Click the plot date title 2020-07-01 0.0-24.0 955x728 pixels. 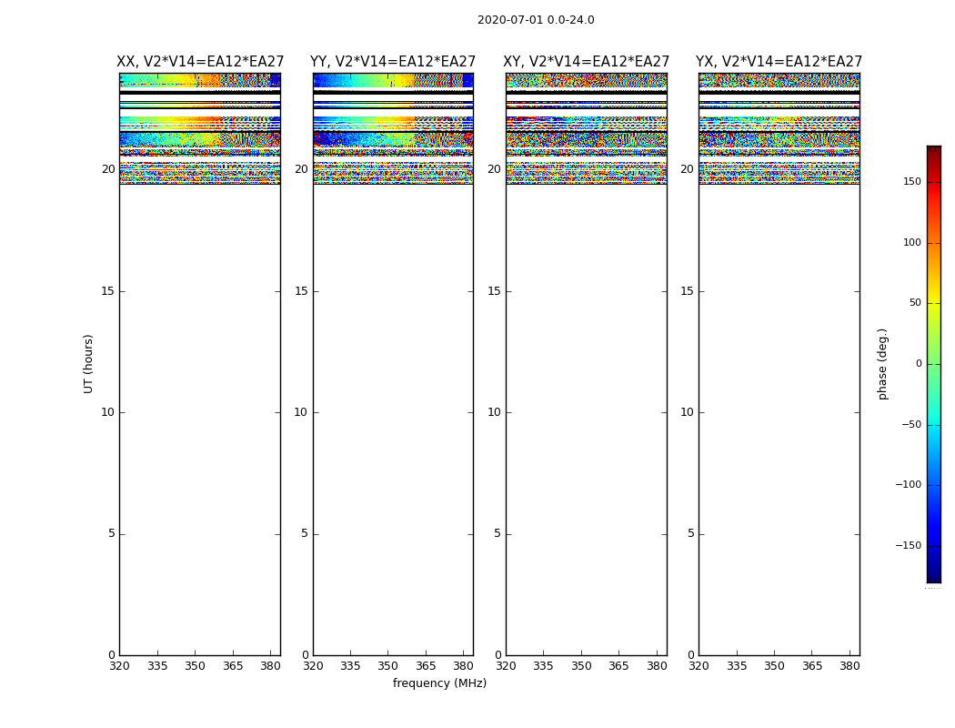pyautogui.click(x=536, y=20)
